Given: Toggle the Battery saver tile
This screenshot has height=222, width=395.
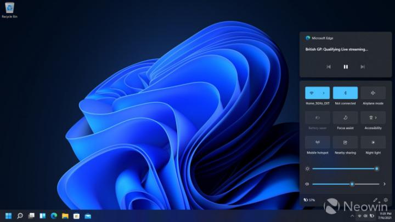Looking at the screenshot, I should [x=318, y=118].
